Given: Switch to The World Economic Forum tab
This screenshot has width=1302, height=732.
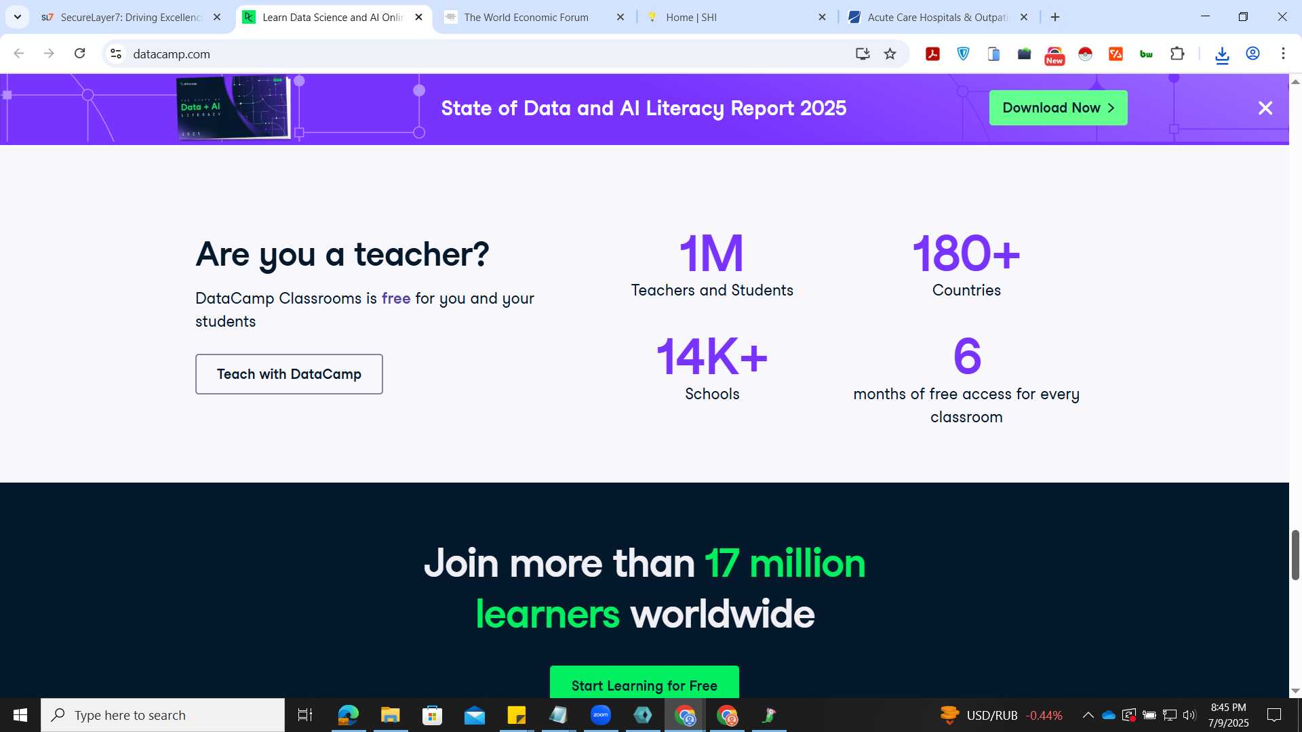Looking at the screenshot, I should (x=534, y=18).
